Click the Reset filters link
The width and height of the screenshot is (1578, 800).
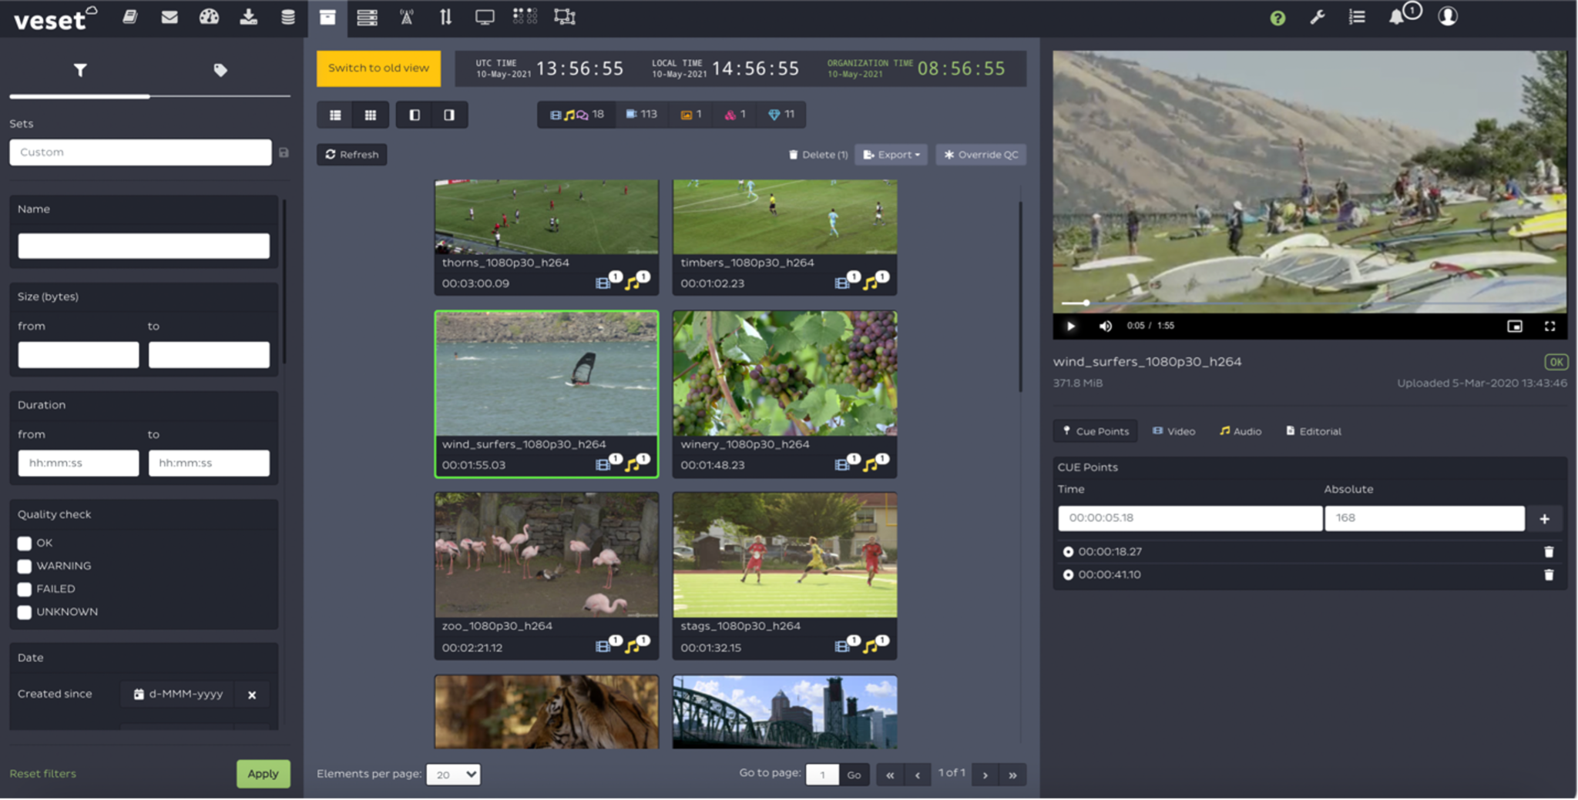[x=43, y=774]
